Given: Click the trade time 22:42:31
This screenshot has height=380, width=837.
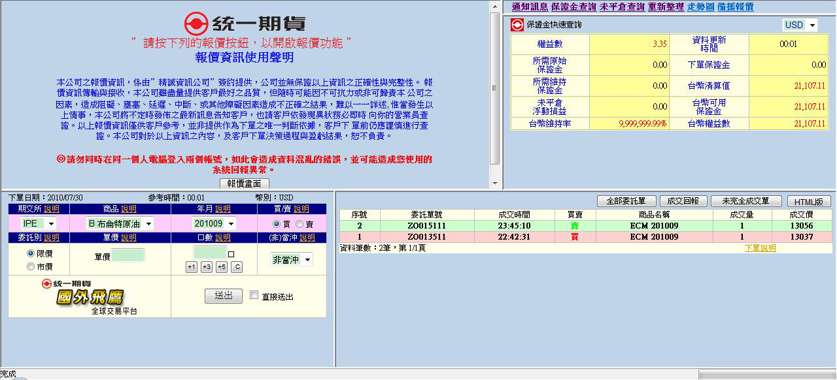Looking at the screenshot, I should coord(513,237).
